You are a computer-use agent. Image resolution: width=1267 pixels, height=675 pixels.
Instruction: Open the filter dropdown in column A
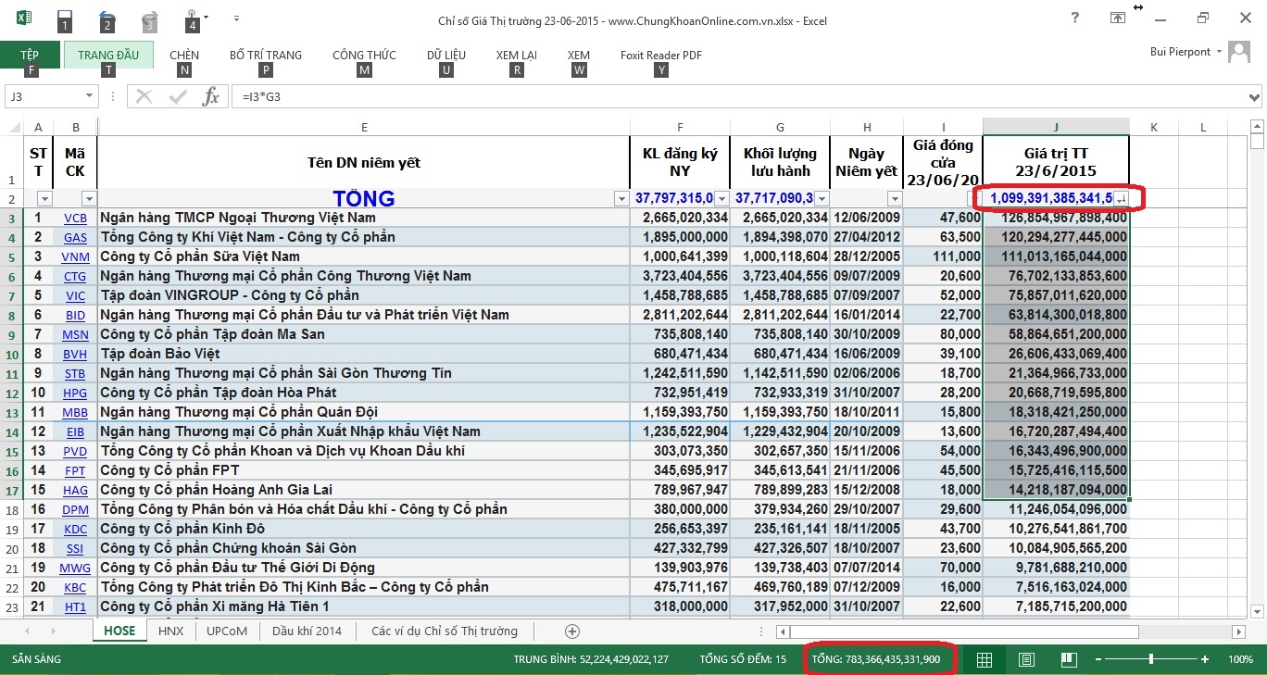[x=44, y=199]
